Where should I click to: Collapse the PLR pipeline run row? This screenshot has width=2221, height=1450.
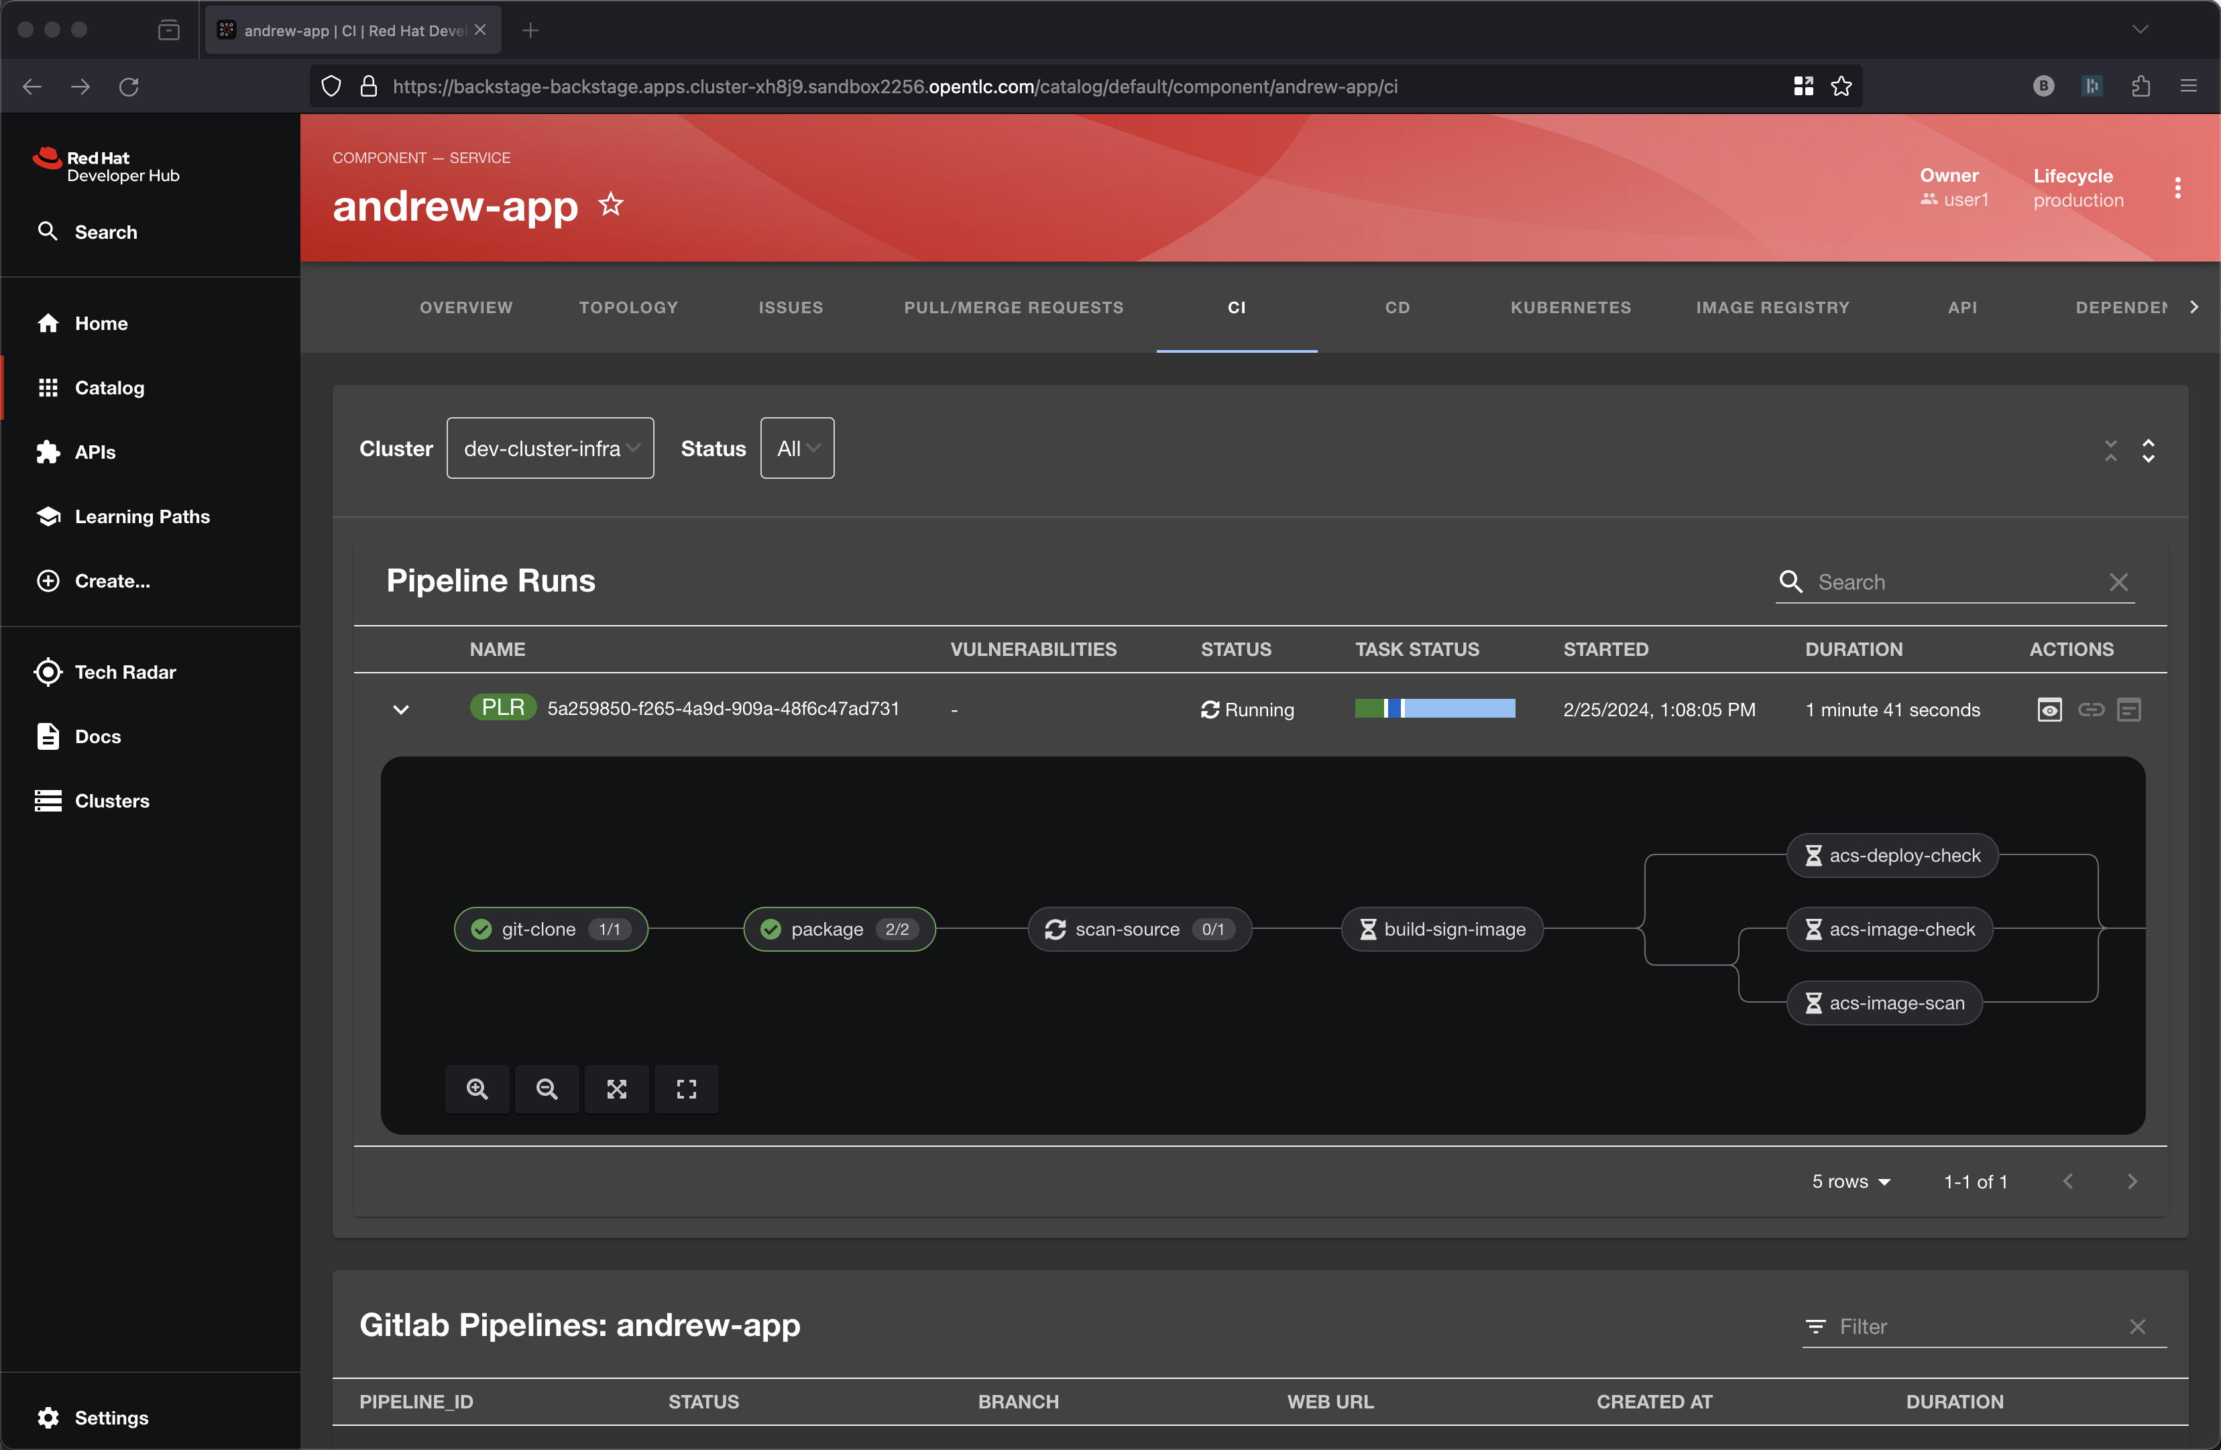401,710
